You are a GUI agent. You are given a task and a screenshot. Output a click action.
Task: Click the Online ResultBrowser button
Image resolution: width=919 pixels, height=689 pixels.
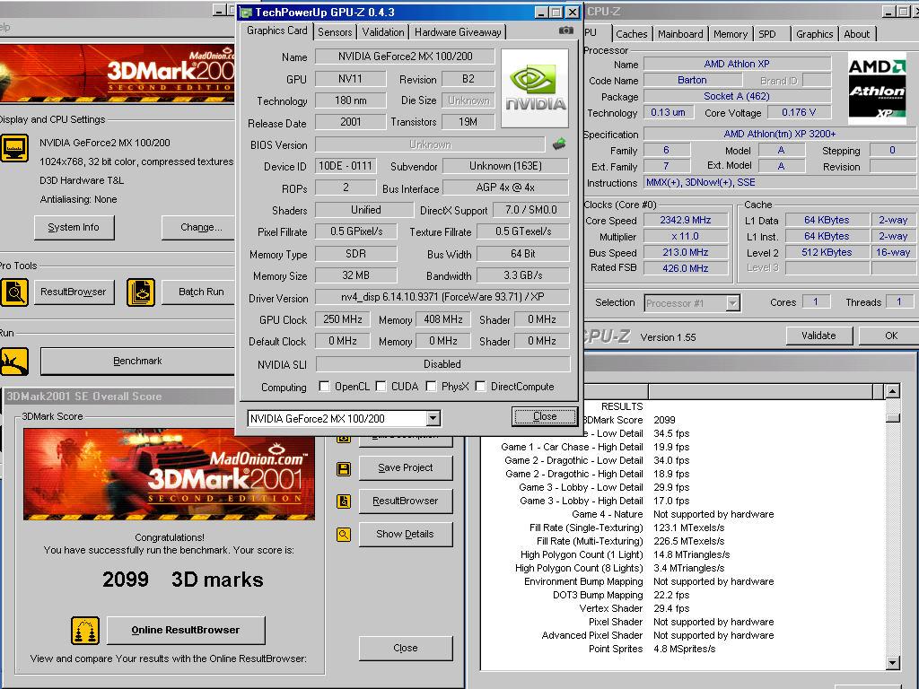pyautogui.click(x=186, y=631)
